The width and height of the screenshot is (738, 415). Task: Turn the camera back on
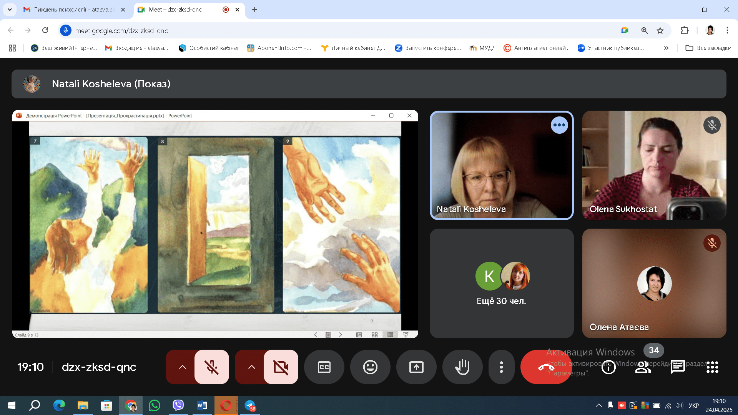point(281,367)
